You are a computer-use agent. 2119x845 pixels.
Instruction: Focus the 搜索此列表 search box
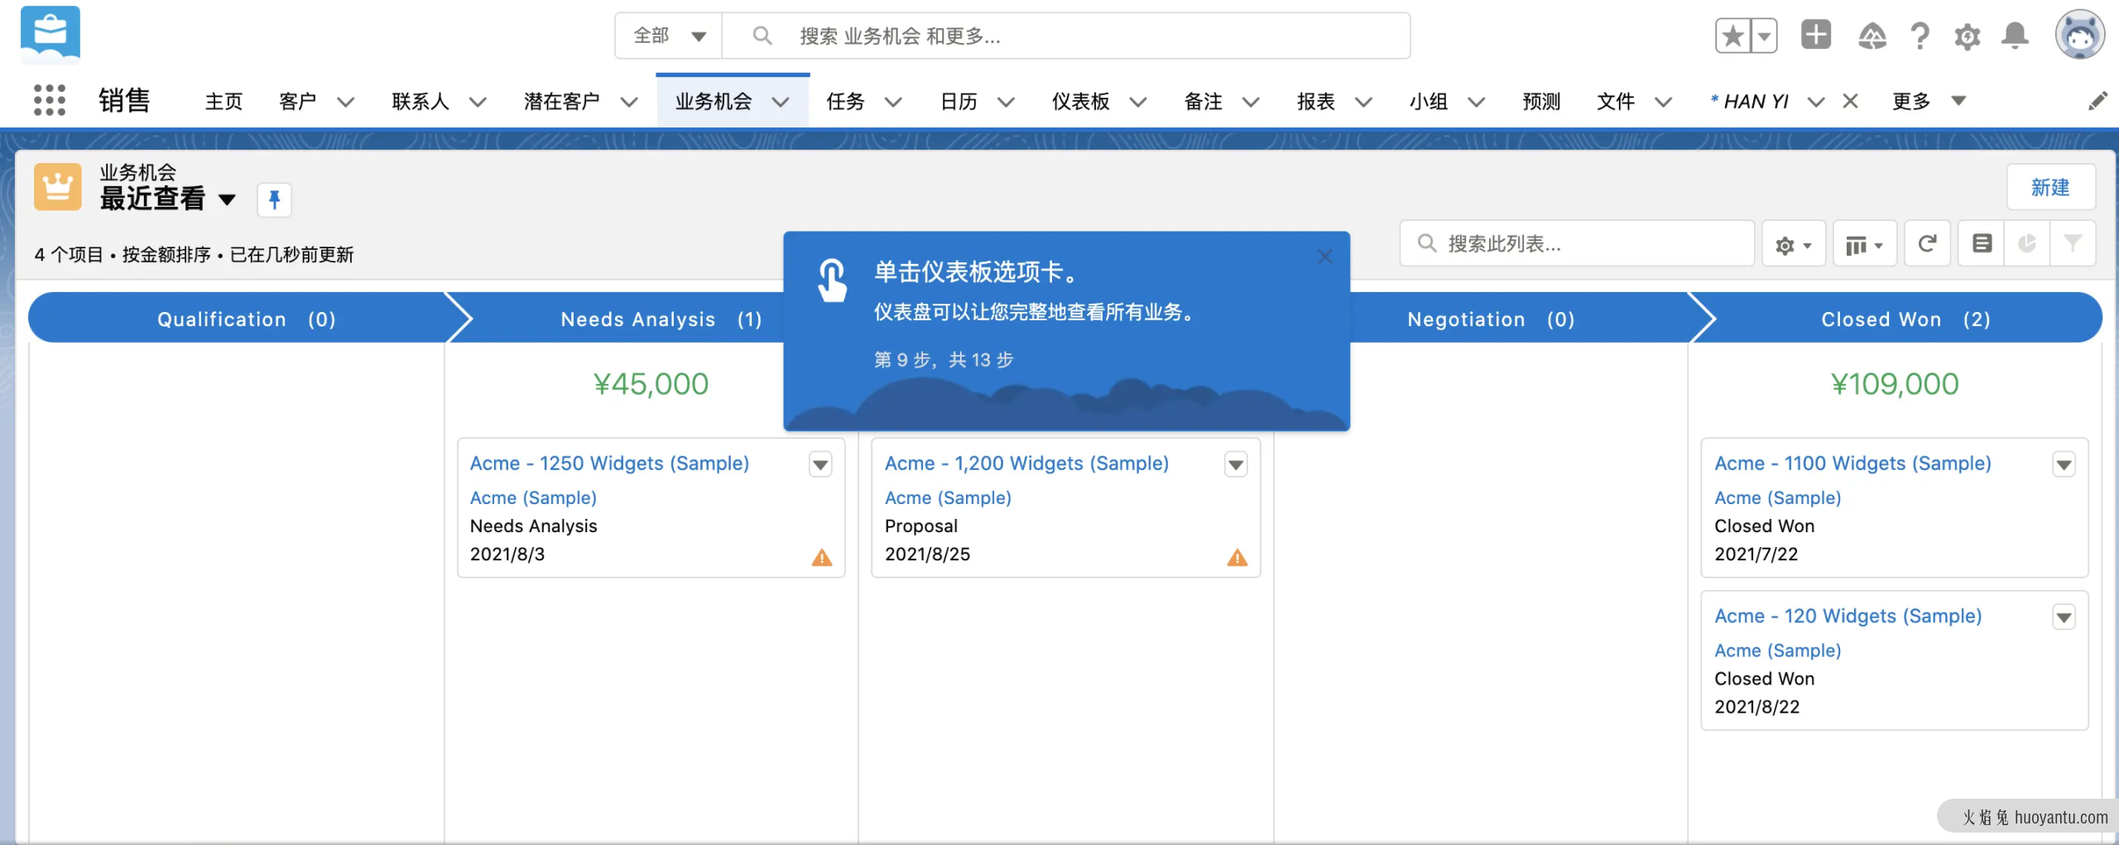pyautogui.click(x=1577, y=243)
